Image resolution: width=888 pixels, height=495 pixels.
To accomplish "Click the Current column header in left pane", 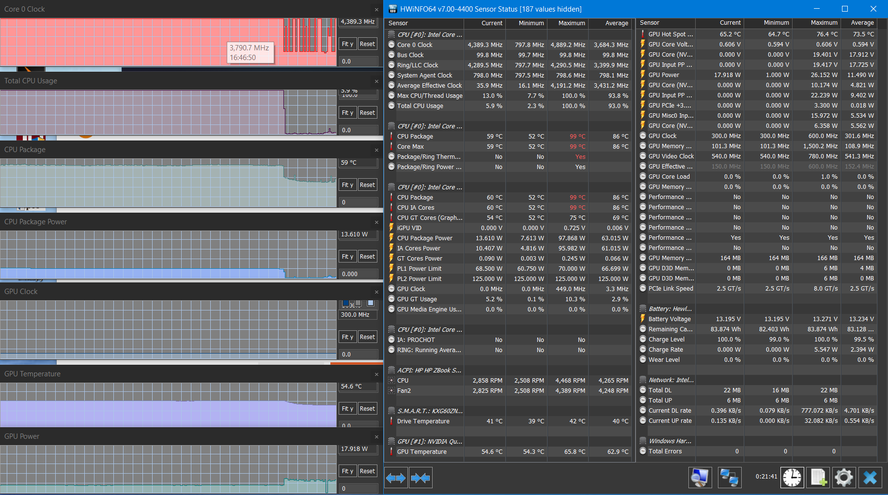I will [485, 23].
